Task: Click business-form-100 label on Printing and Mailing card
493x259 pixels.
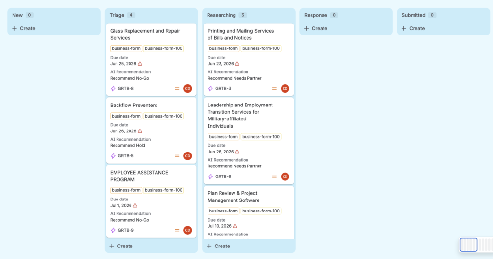Action: point(261,48)
